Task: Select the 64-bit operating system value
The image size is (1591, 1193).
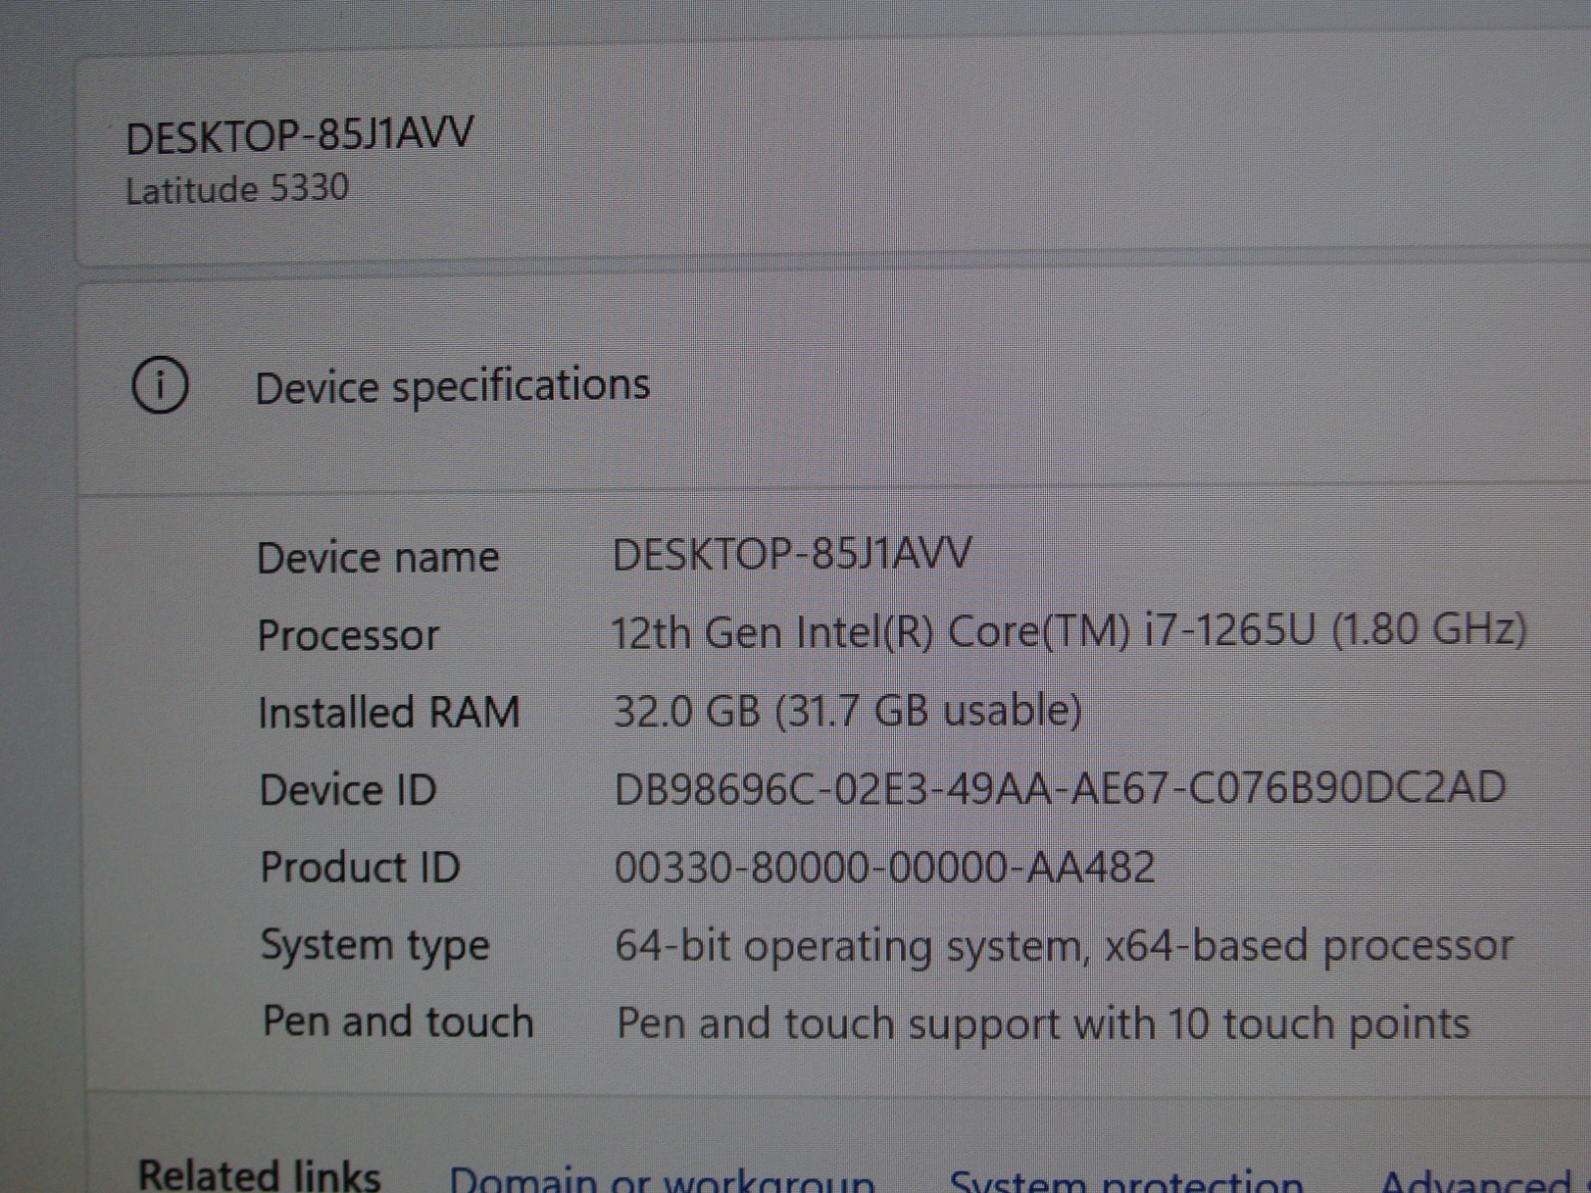Action: [1064, 945]
